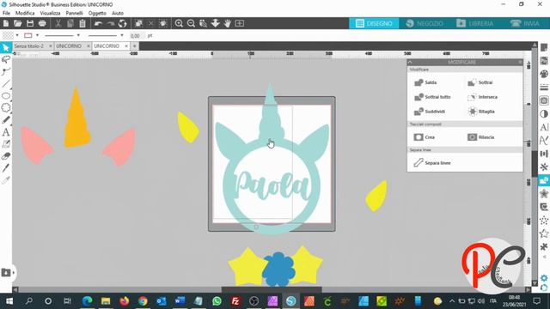Open the Trace panel icon
Viewport: 550px width, 309px height.
click(x=544, y=100)
